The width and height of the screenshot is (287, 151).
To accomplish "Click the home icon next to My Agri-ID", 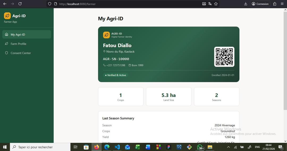I will 7,34.
